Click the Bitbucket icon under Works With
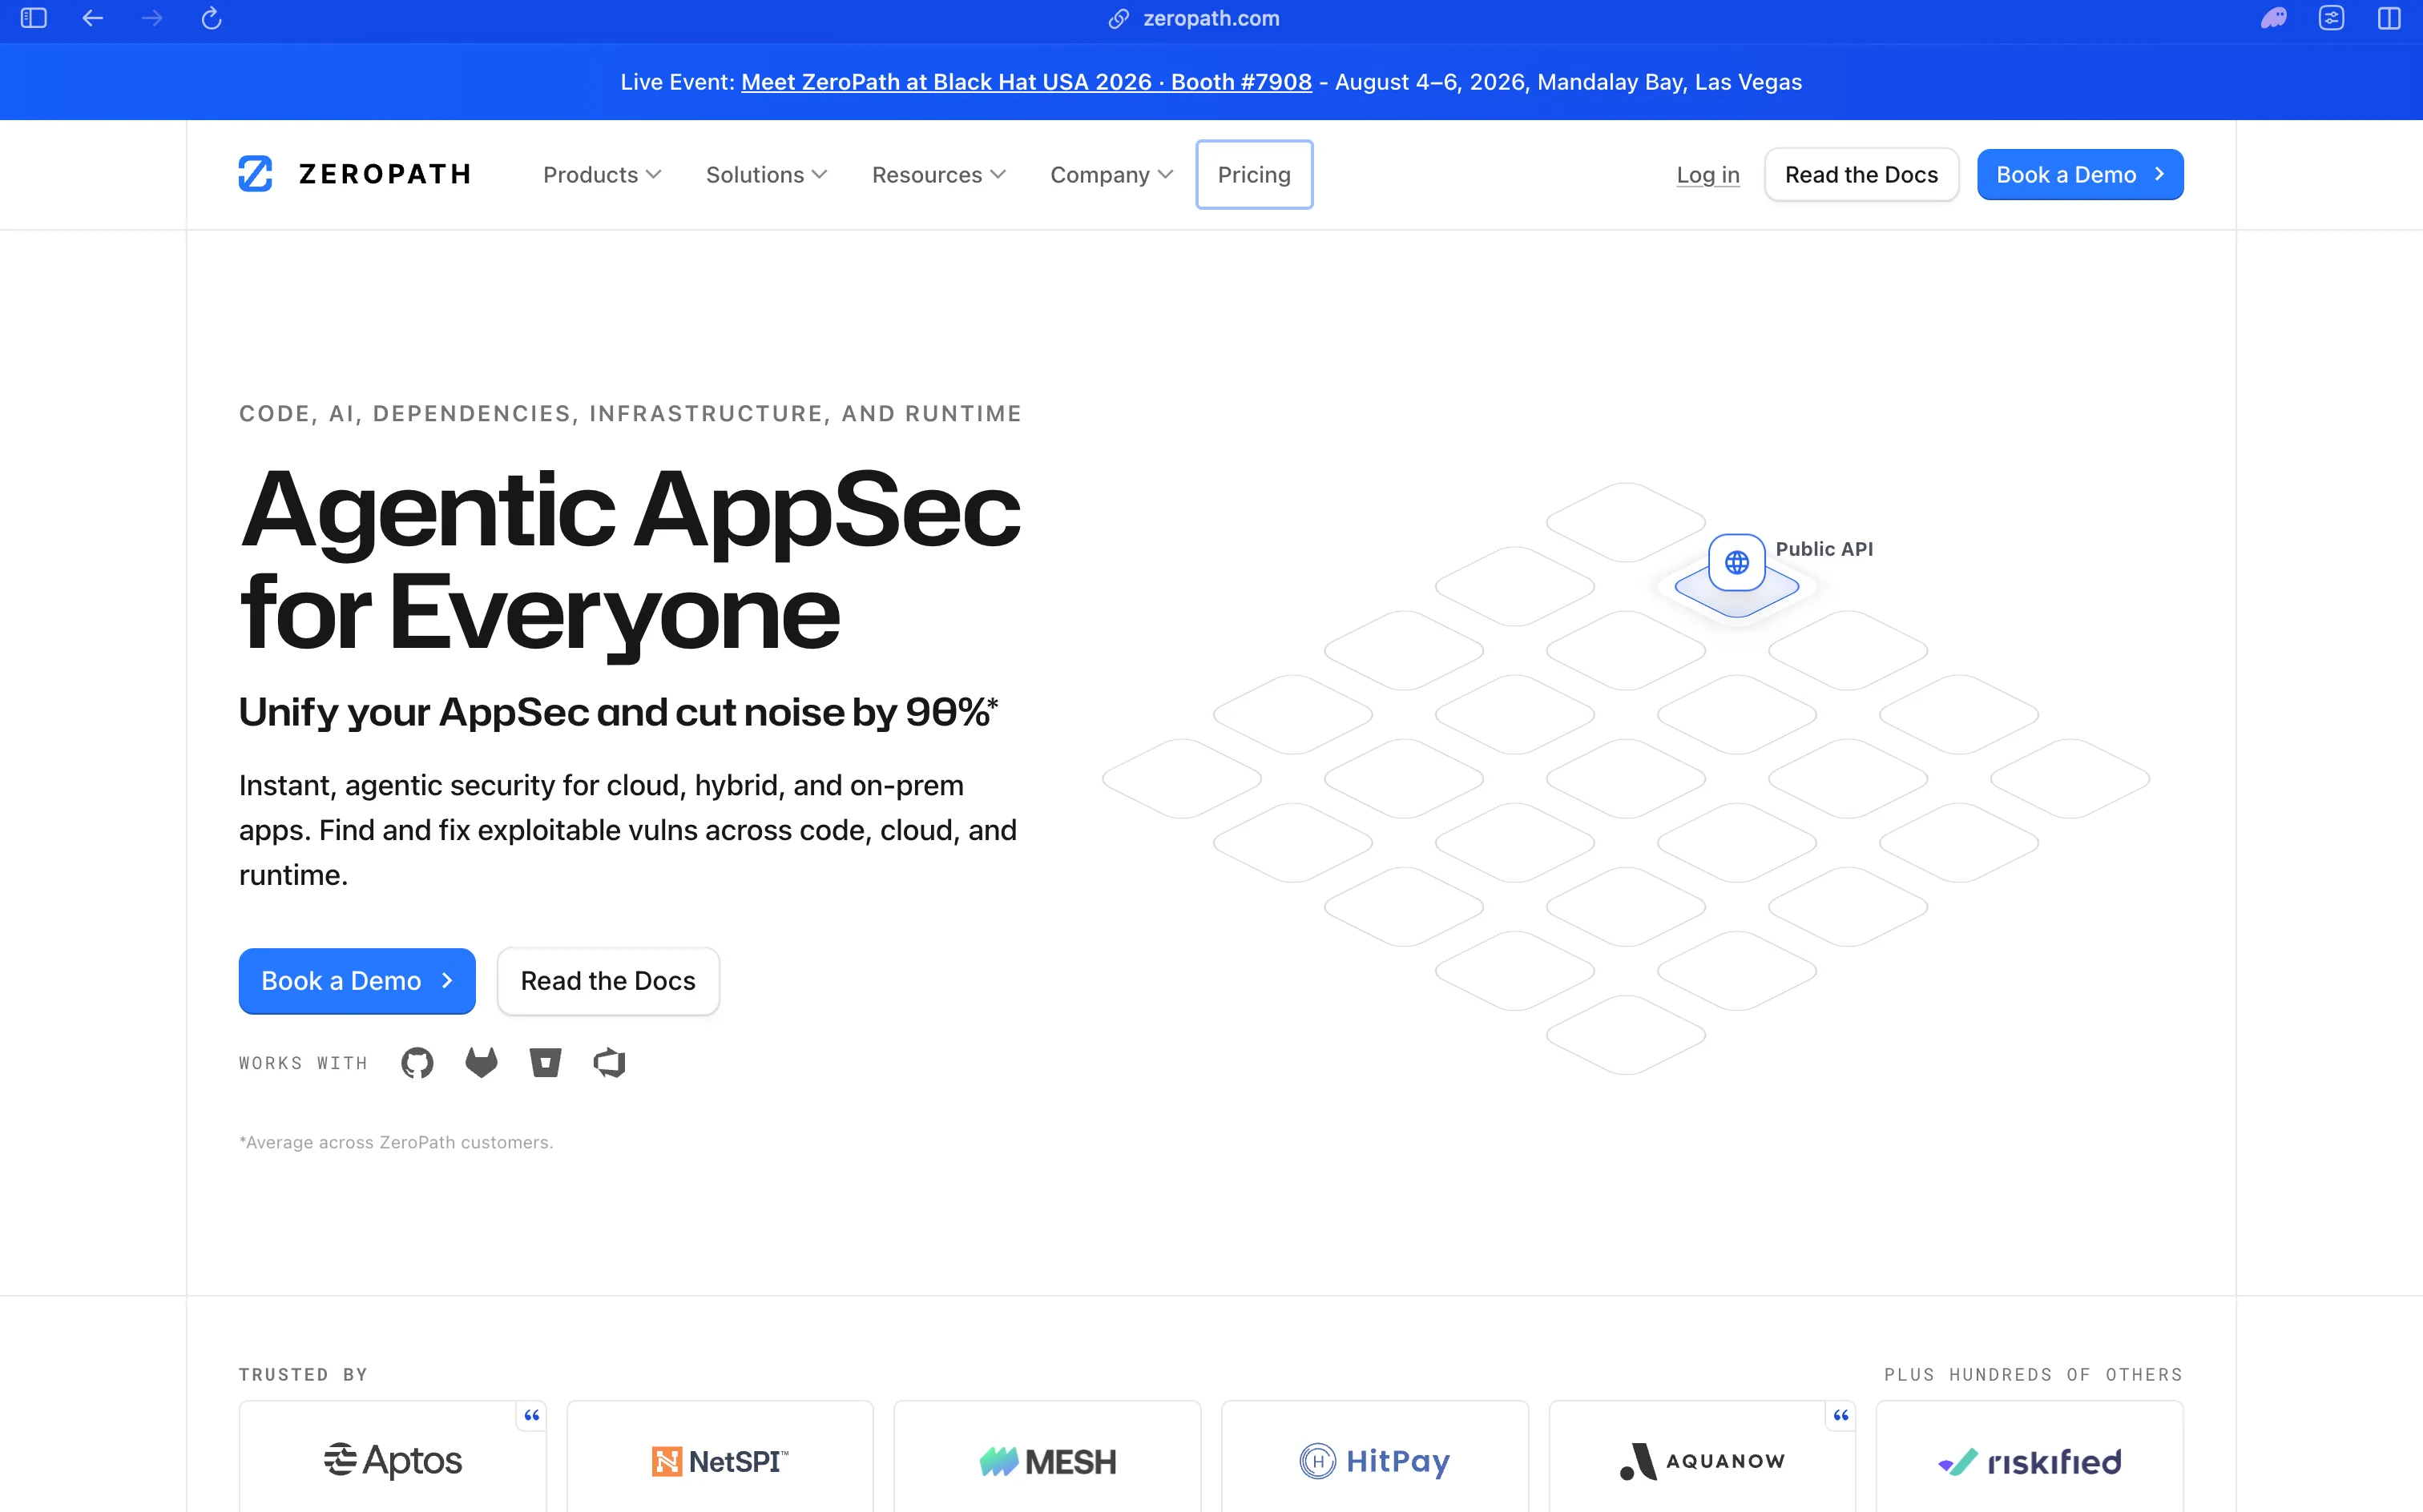 pyautogui.click(x=545, y=1063)
